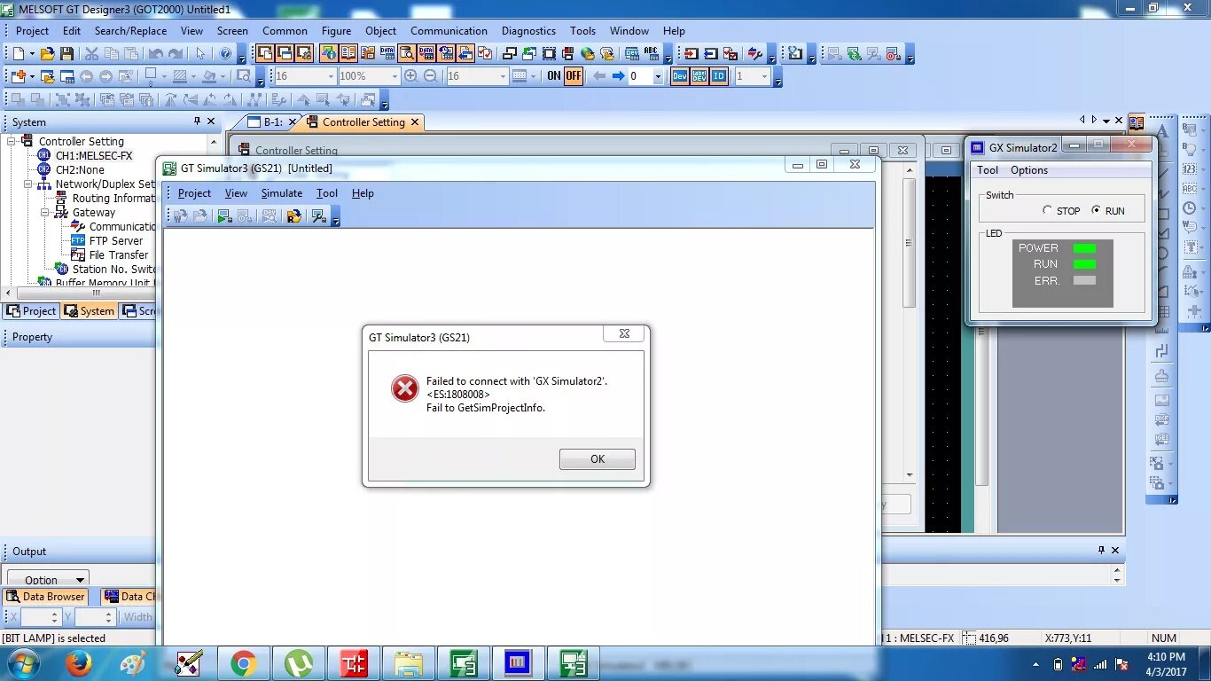This screenshot has height=681, width=1211.
Task: Switch to the Project panel tab
Action: click(32, 311)
